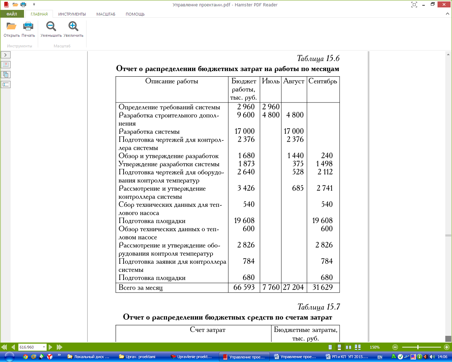Viewport: 452px width, 362px height.
Task: Click the Разработка системы row label
Action: pyautogui.click(x=149, y=132)
